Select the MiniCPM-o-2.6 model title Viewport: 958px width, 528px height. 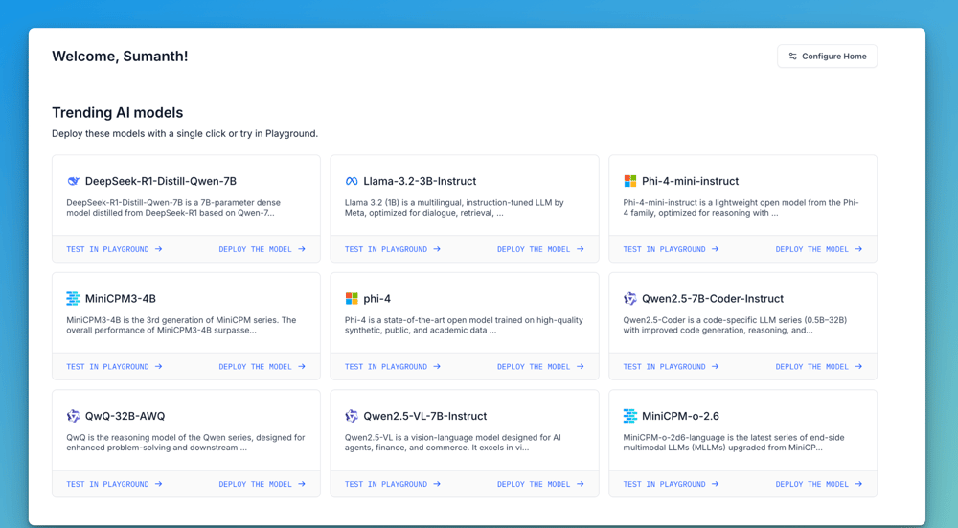pos(680,416)
